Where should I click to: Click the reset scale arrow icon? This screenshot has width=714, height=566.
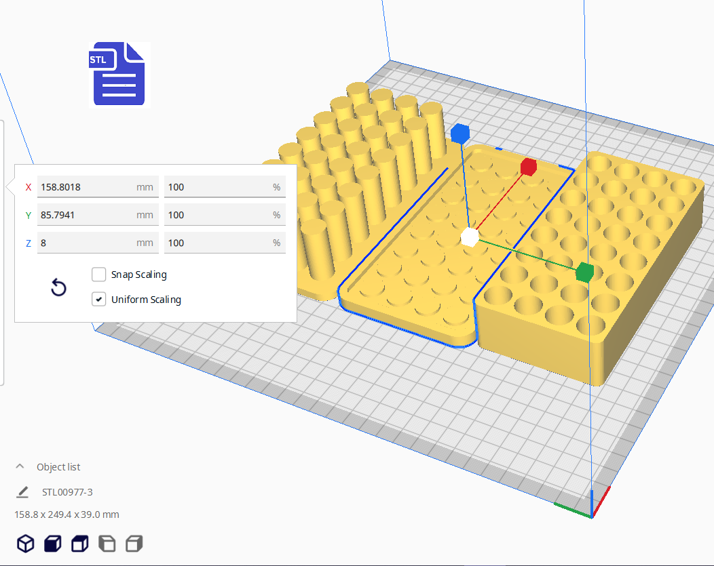[59, 288]
